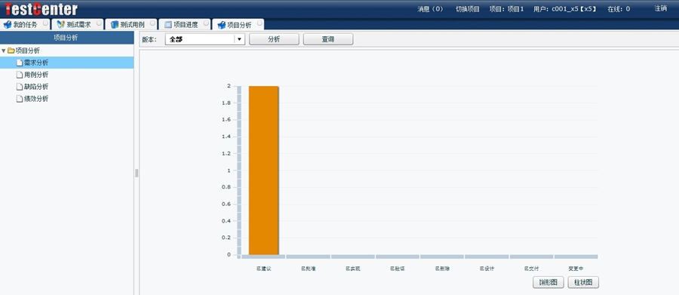
Task: Click the 切换项目 link
Action: [x=468, y=8]
